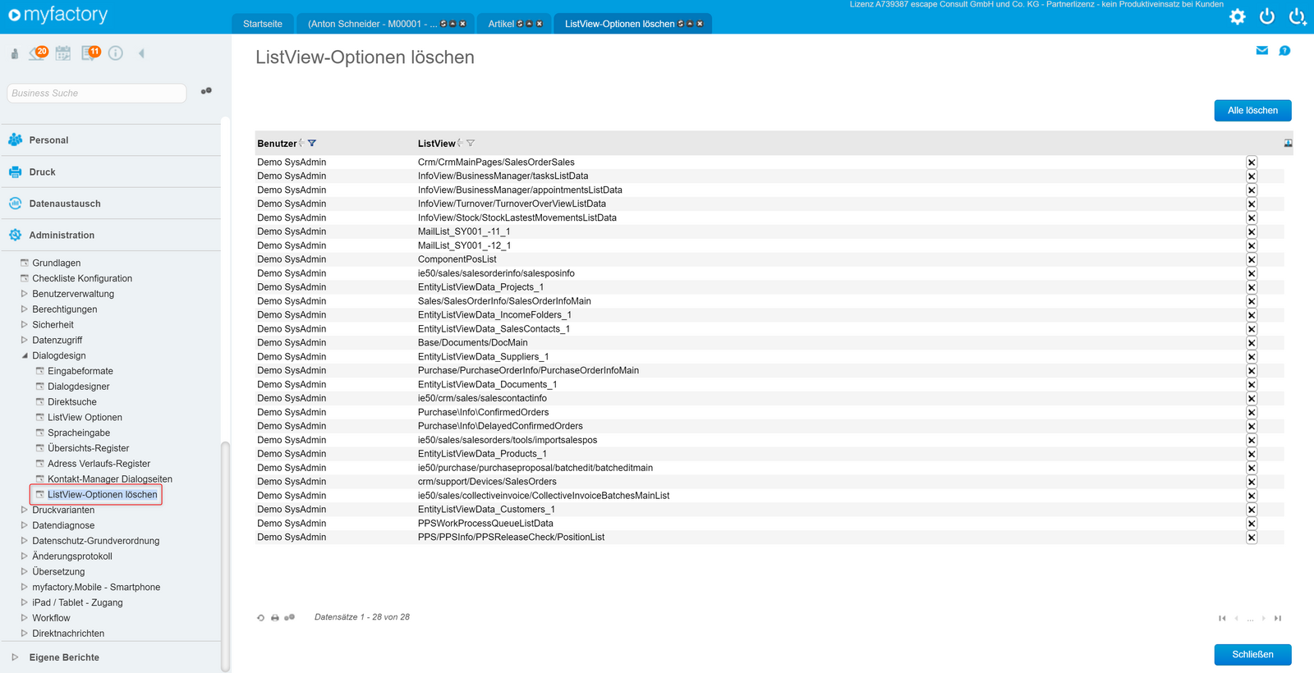Delete the MailList_SY001_-11_1 entry
1314x673 pixels.
(x=1252, y=231)
